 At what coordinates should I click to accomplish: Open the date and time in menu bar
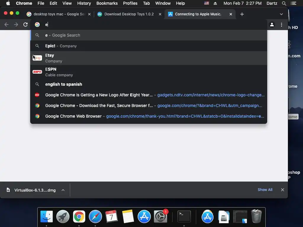[x=243, y=3]
